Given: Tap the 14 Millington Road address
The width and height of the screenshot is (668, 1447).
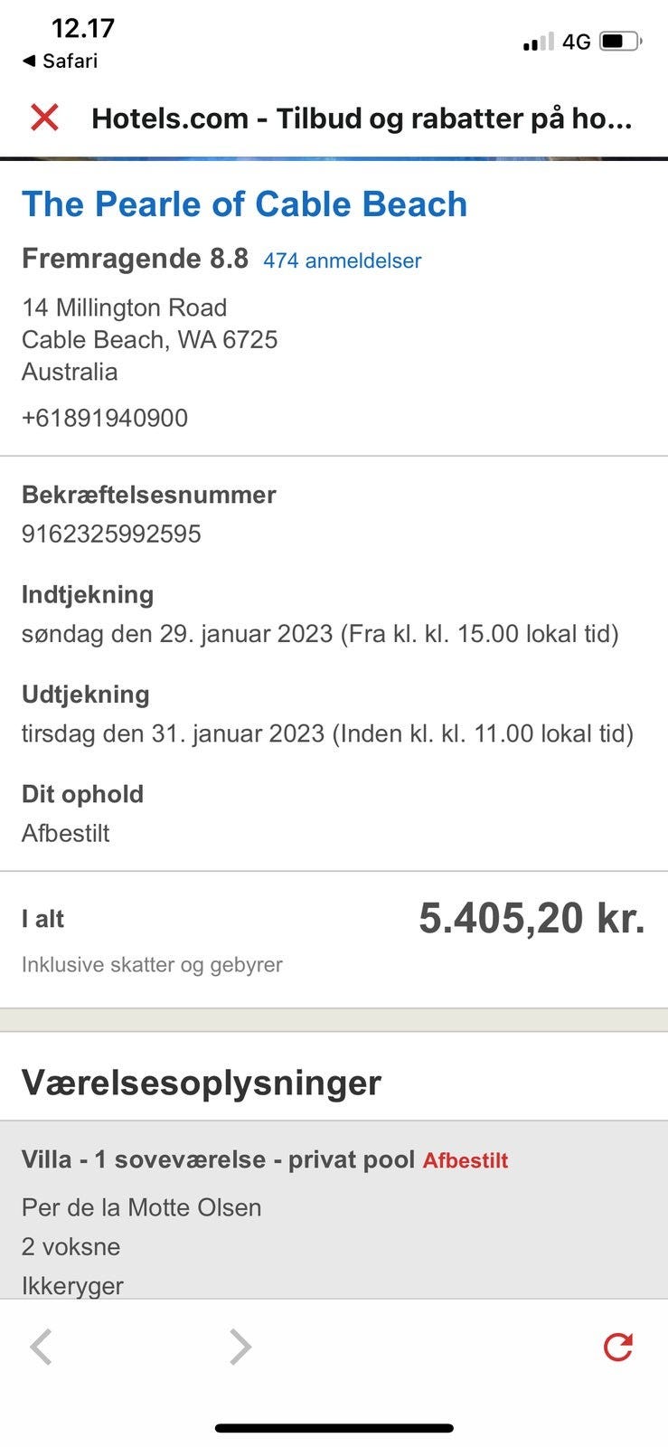Looking at the screenshot, I should pyautogui.click(x=124, y=307).
